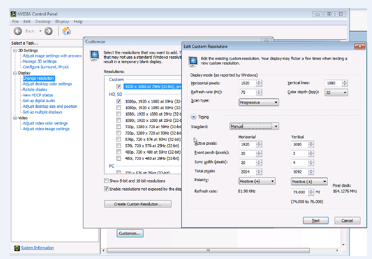Open the Scan type Progressive dropdown
The height and width of the screenshot is (259, 372).
(x=259, y=103)
